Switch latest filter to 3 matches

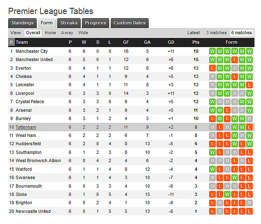[217, 33]
